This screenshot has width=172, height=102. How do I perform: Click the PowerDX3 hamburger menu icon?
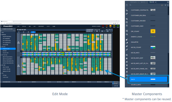pos(2,26)
